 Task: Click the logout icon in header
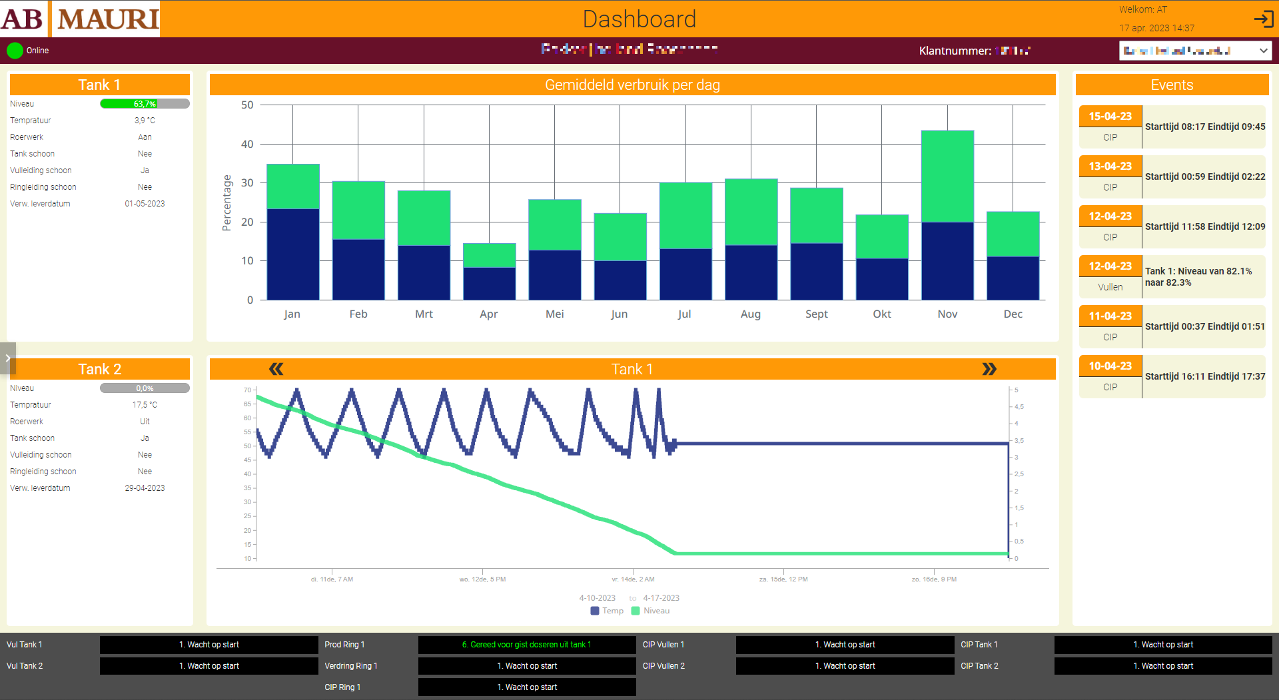pos(1263,19)
